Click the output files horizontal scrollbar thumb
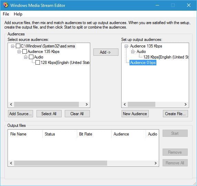Image resolution: width=197 pixels, height=186 pixels. [x=61, y=163]
